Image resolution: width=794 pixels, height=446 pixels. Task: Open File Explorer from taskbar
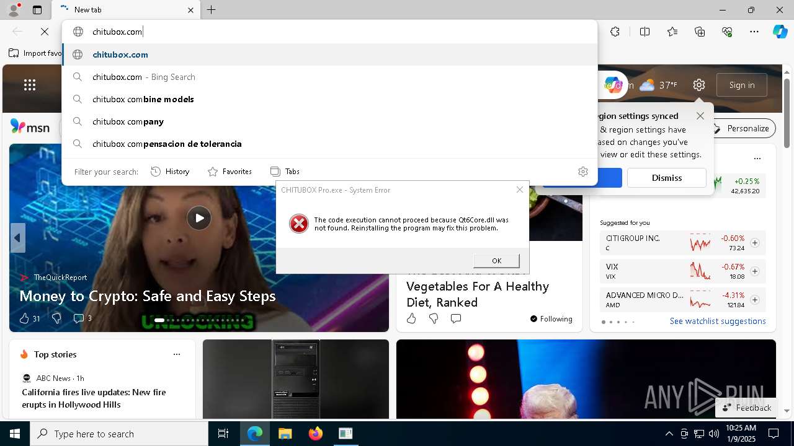(285, 434)
